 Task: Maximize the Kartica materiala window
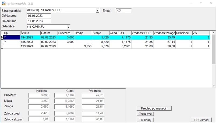coord(201,3)
